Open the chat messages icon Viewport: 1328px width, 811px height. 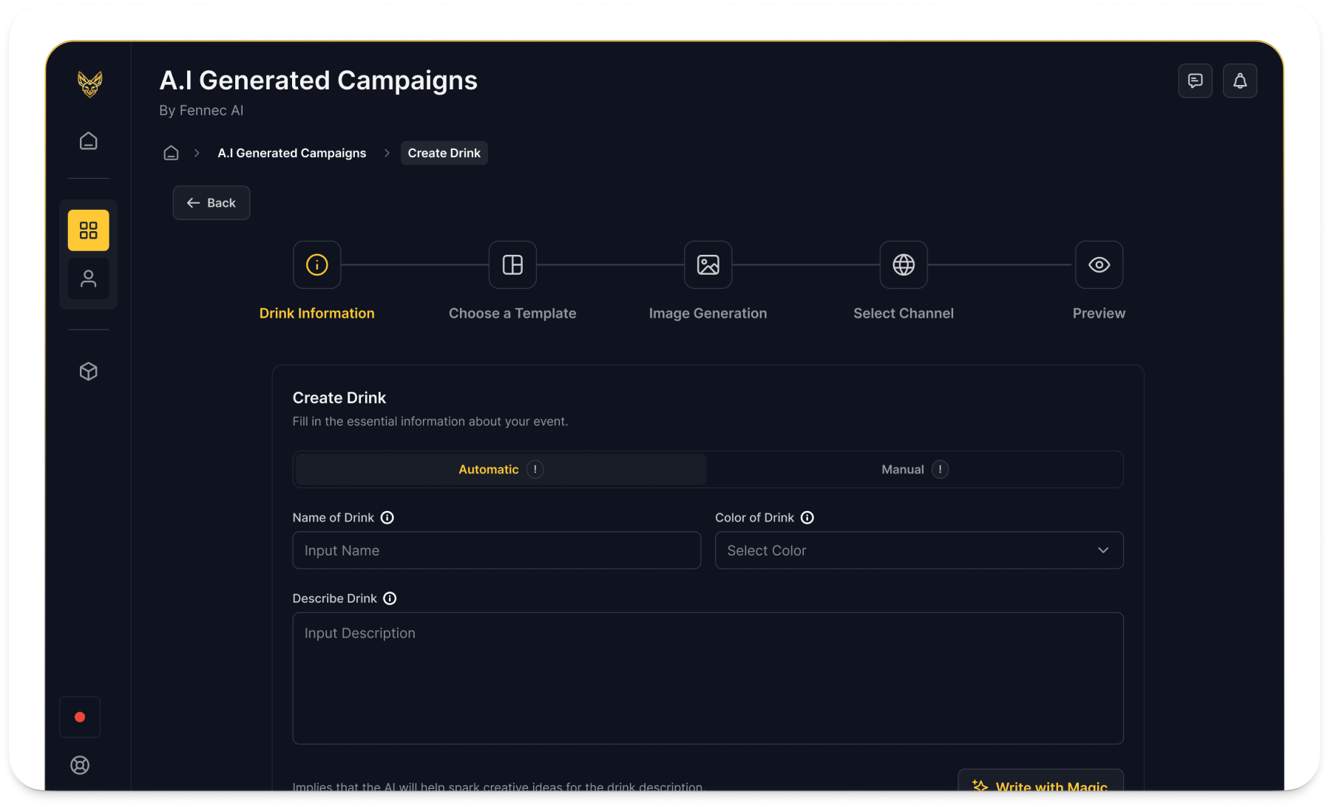tap(1195, 81)
